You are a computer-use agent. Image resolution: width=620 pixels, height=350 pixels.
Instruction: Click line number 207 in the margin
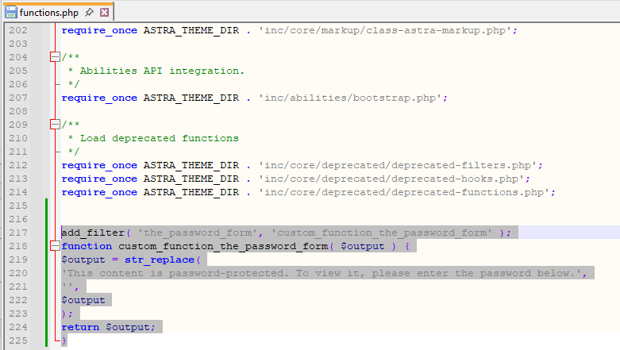point(17,98)
